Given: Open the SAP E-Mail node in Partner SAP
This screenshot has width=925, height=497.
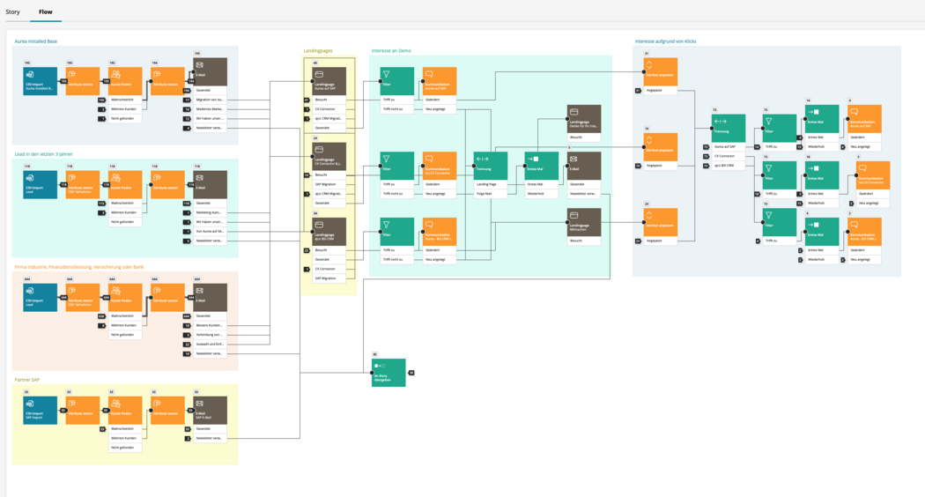Looking at the screenshot, I should point(210,411).
